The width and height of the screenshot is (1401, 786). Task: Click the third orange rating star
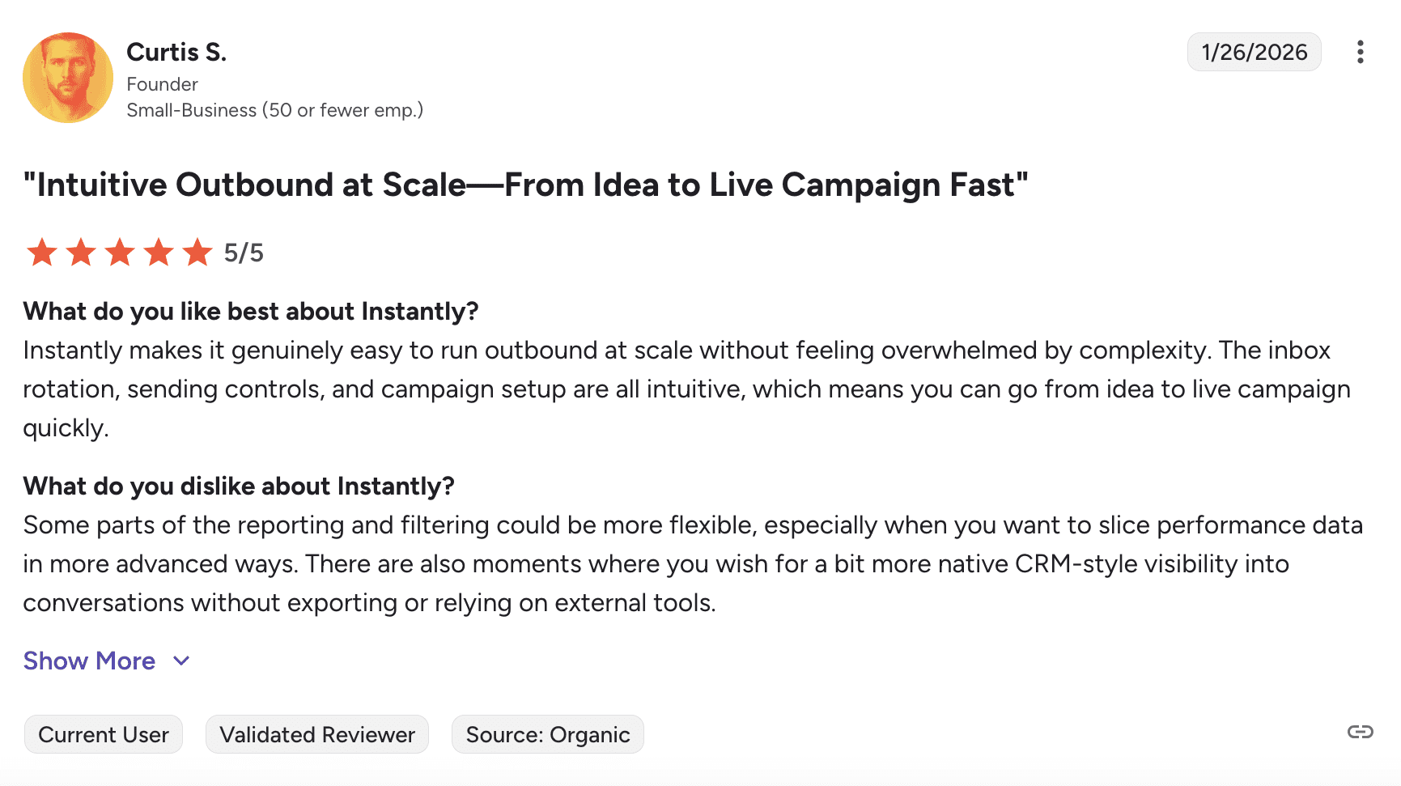120,253
